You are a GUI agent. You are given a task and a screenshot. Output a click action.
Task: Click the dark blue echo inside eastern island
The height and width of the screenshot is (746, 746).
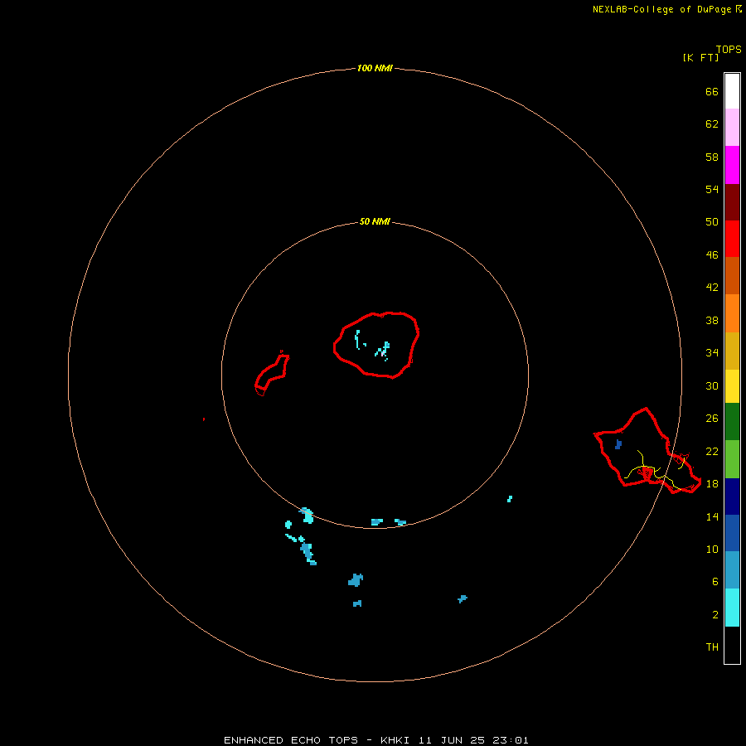point(618,444)
